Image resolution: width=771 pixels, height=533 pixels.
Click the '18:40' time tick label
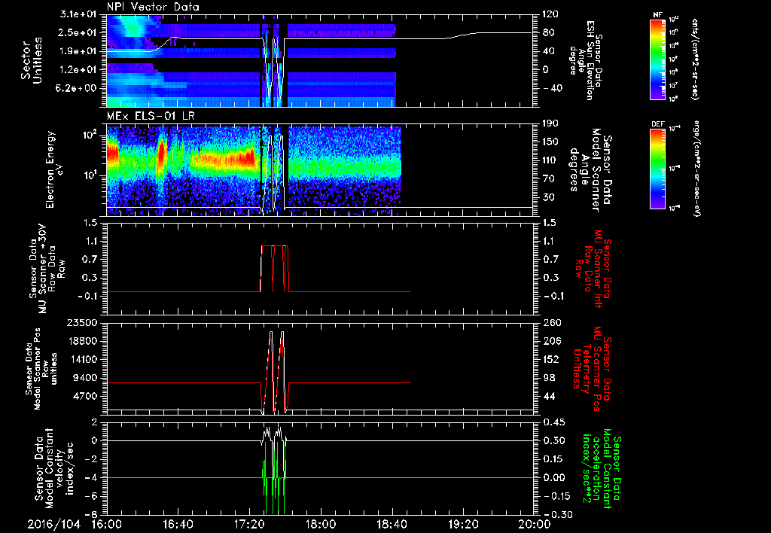[392, 525]
